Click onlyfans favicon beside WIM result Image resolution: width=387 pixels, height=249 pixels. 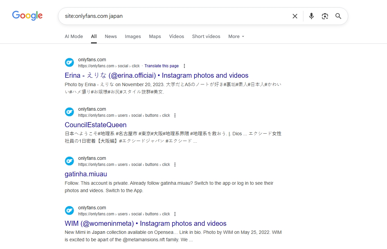click(69, 211)
